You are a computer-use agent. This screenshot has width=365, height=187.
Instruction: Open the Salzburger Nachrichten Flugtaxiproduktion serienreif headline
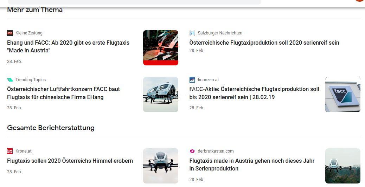[264, 43]
